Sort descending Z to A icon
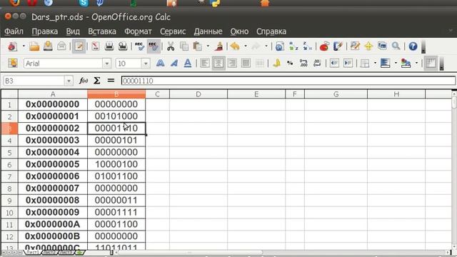This screenshot has height=257, width=457. [x=307, y=46]
